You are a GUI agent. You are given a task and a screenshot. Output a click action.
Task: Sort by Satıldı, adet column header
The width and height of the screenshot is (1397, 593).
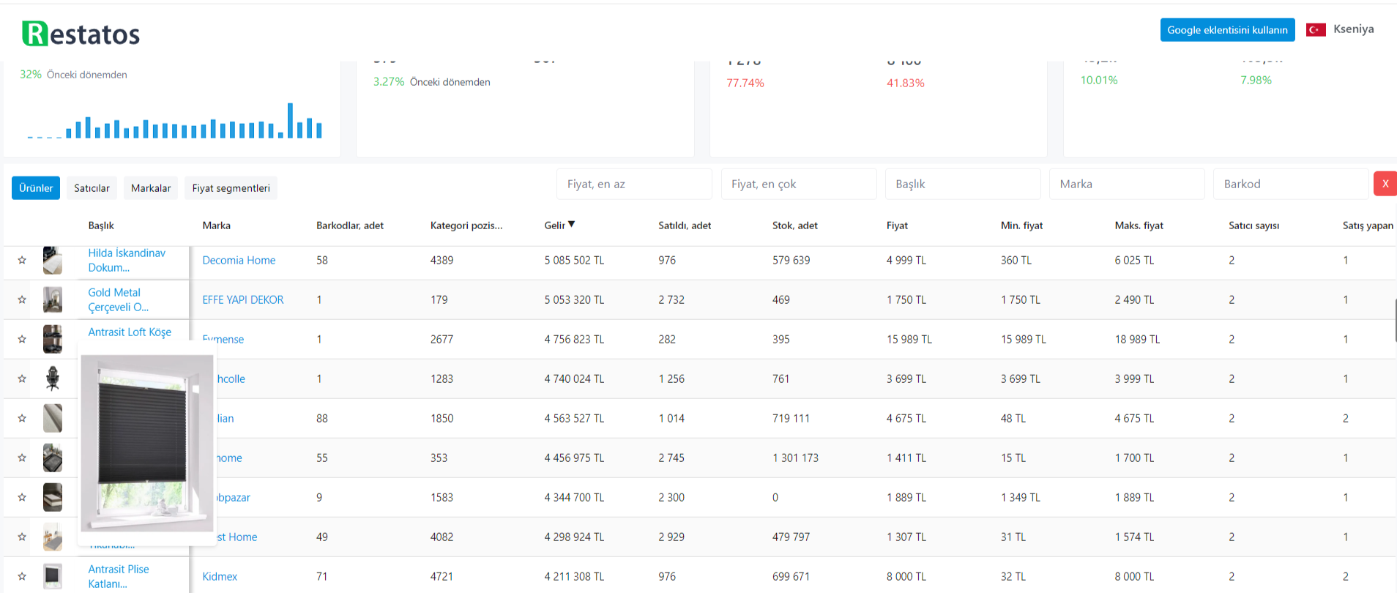pos(685,225)
